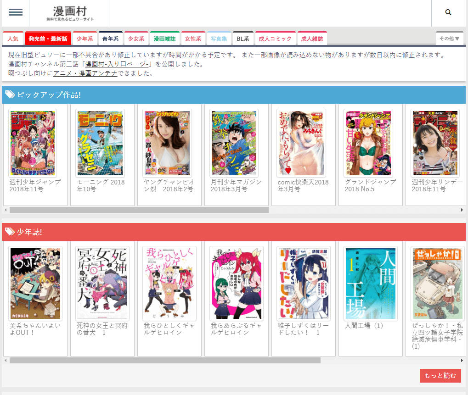Screen dimensions: 468x395
Task: Switch to the 成人コミック tab
Action: [x=275, y=39]
